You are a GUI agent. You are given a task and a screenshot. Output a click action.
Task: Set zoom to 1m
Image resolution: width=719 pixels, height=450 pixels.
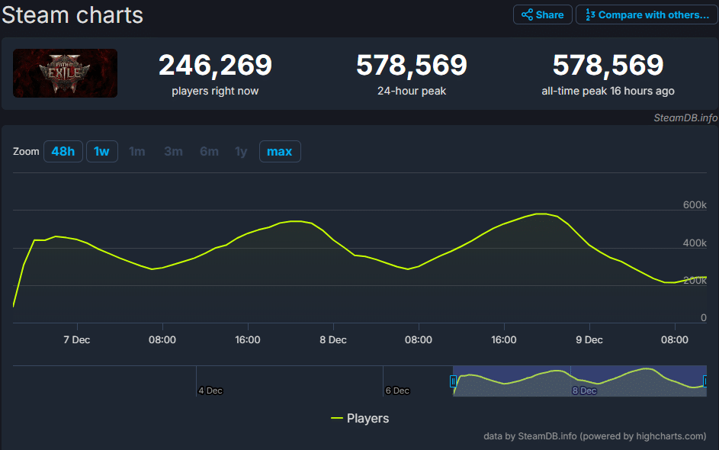[136, 151]
